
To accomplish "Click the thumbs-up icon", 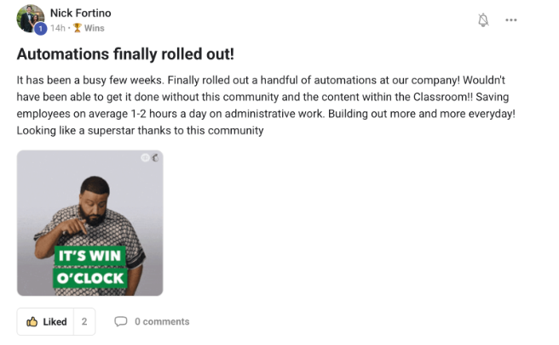I will (x=32, y=322).
